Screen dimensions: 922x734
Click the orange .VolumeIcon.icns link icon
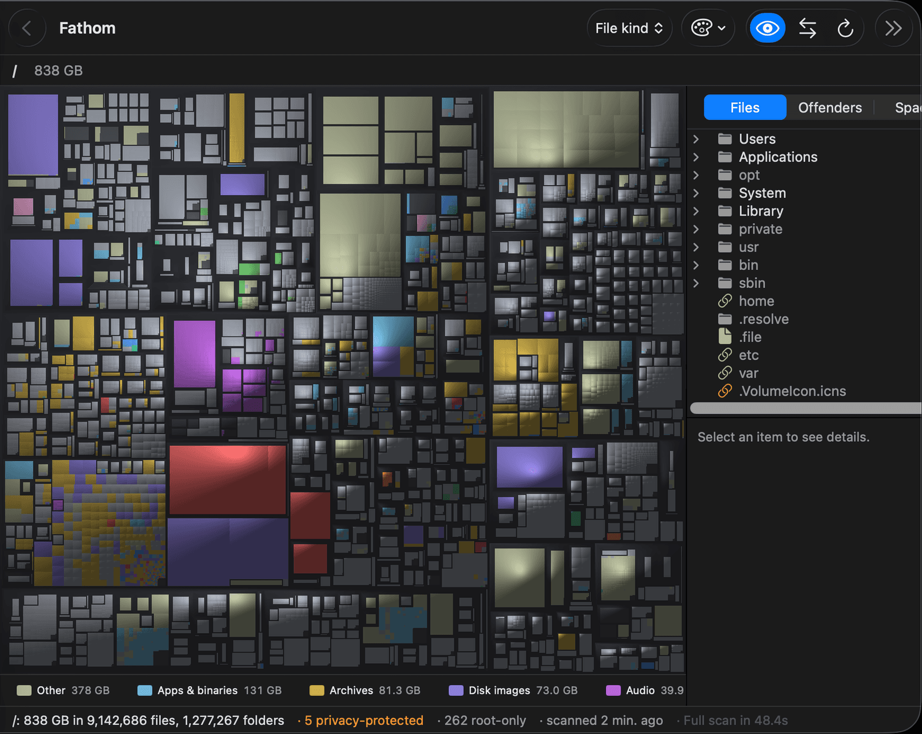725,391
